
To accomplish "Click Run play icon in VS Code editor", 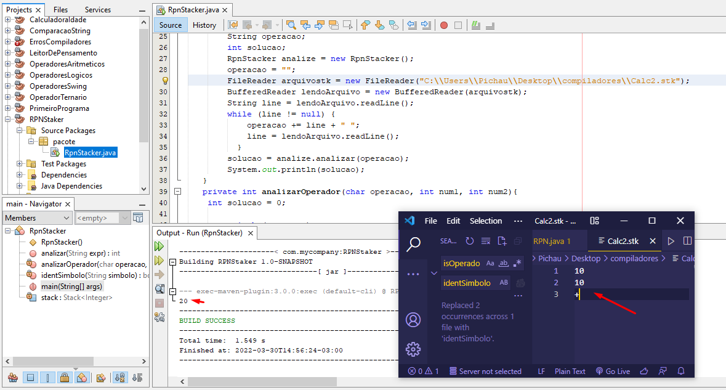I will tap(671, 241).
